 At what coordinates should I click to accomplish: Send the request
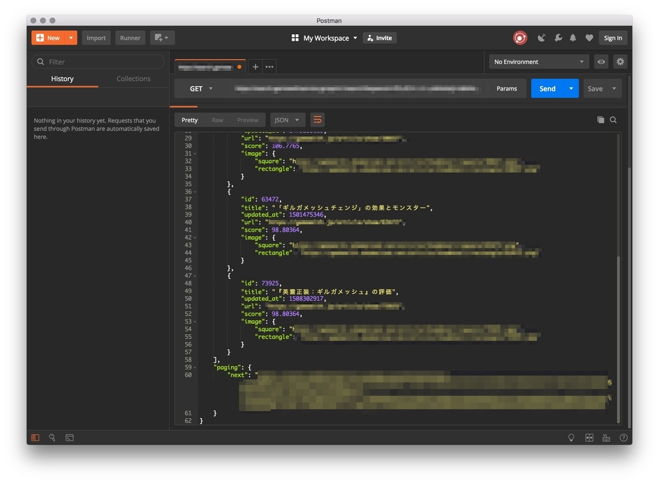click(547, 88)
